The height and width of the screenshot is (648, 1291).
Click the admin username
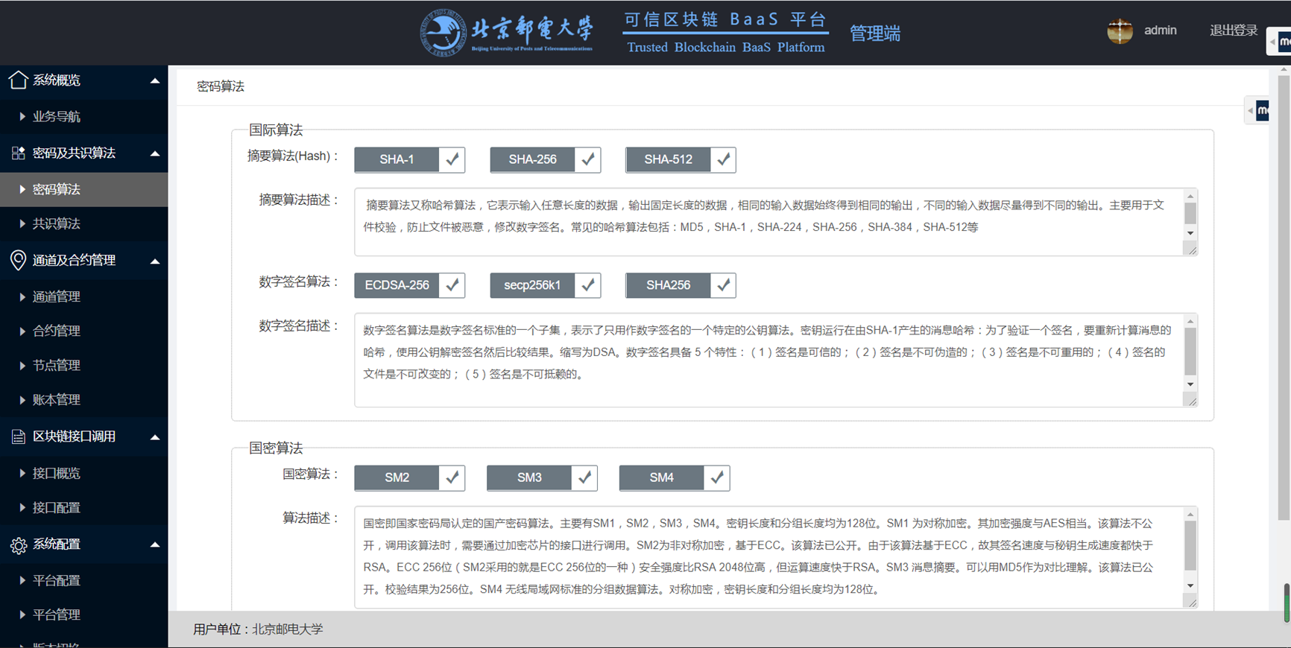coord(1161,31)
